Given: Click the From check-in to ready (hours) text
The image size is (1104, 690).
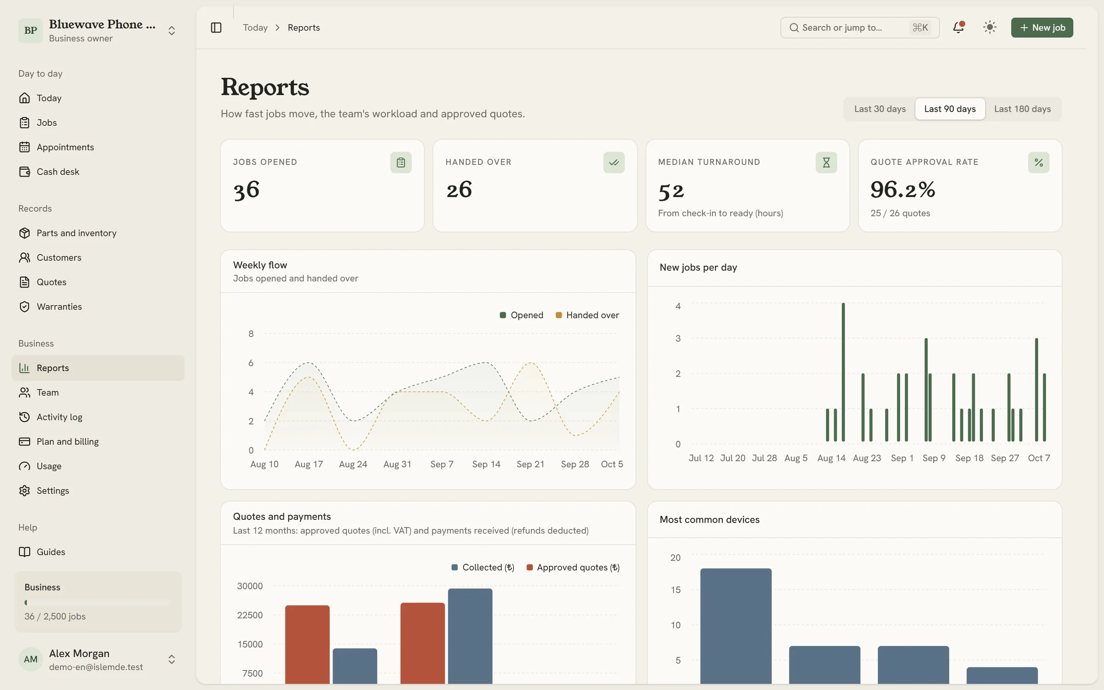Looking at the screenshot, I should pos(720,213).
